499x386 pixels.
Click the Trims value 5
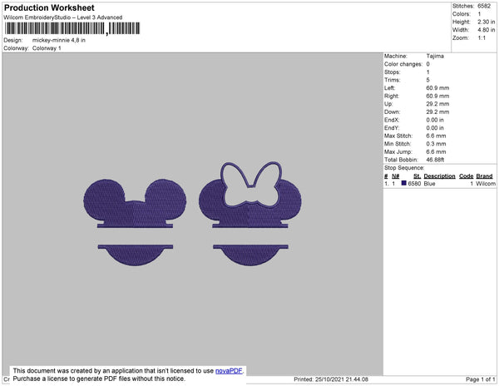tap(428, 80)
